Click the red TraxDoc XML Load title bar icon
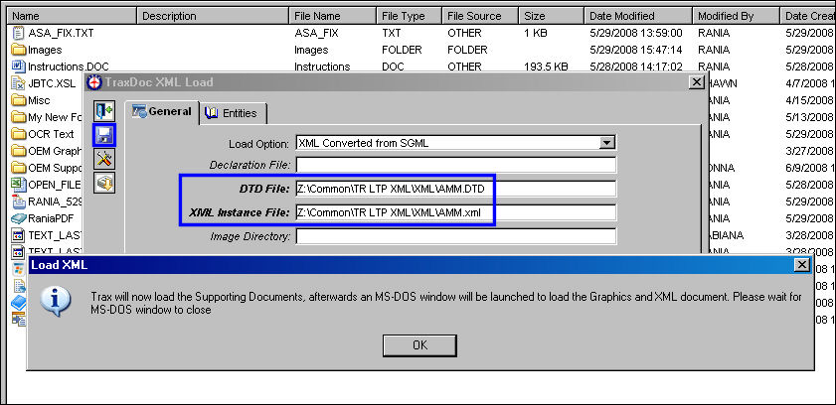This screenshot has height=405, width=836. [94, 82]
